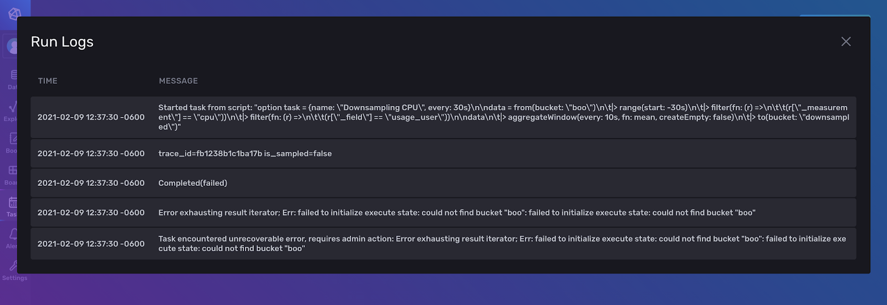Close the Run Logs dialog
The image size is (887, 305).
[845, 42]
